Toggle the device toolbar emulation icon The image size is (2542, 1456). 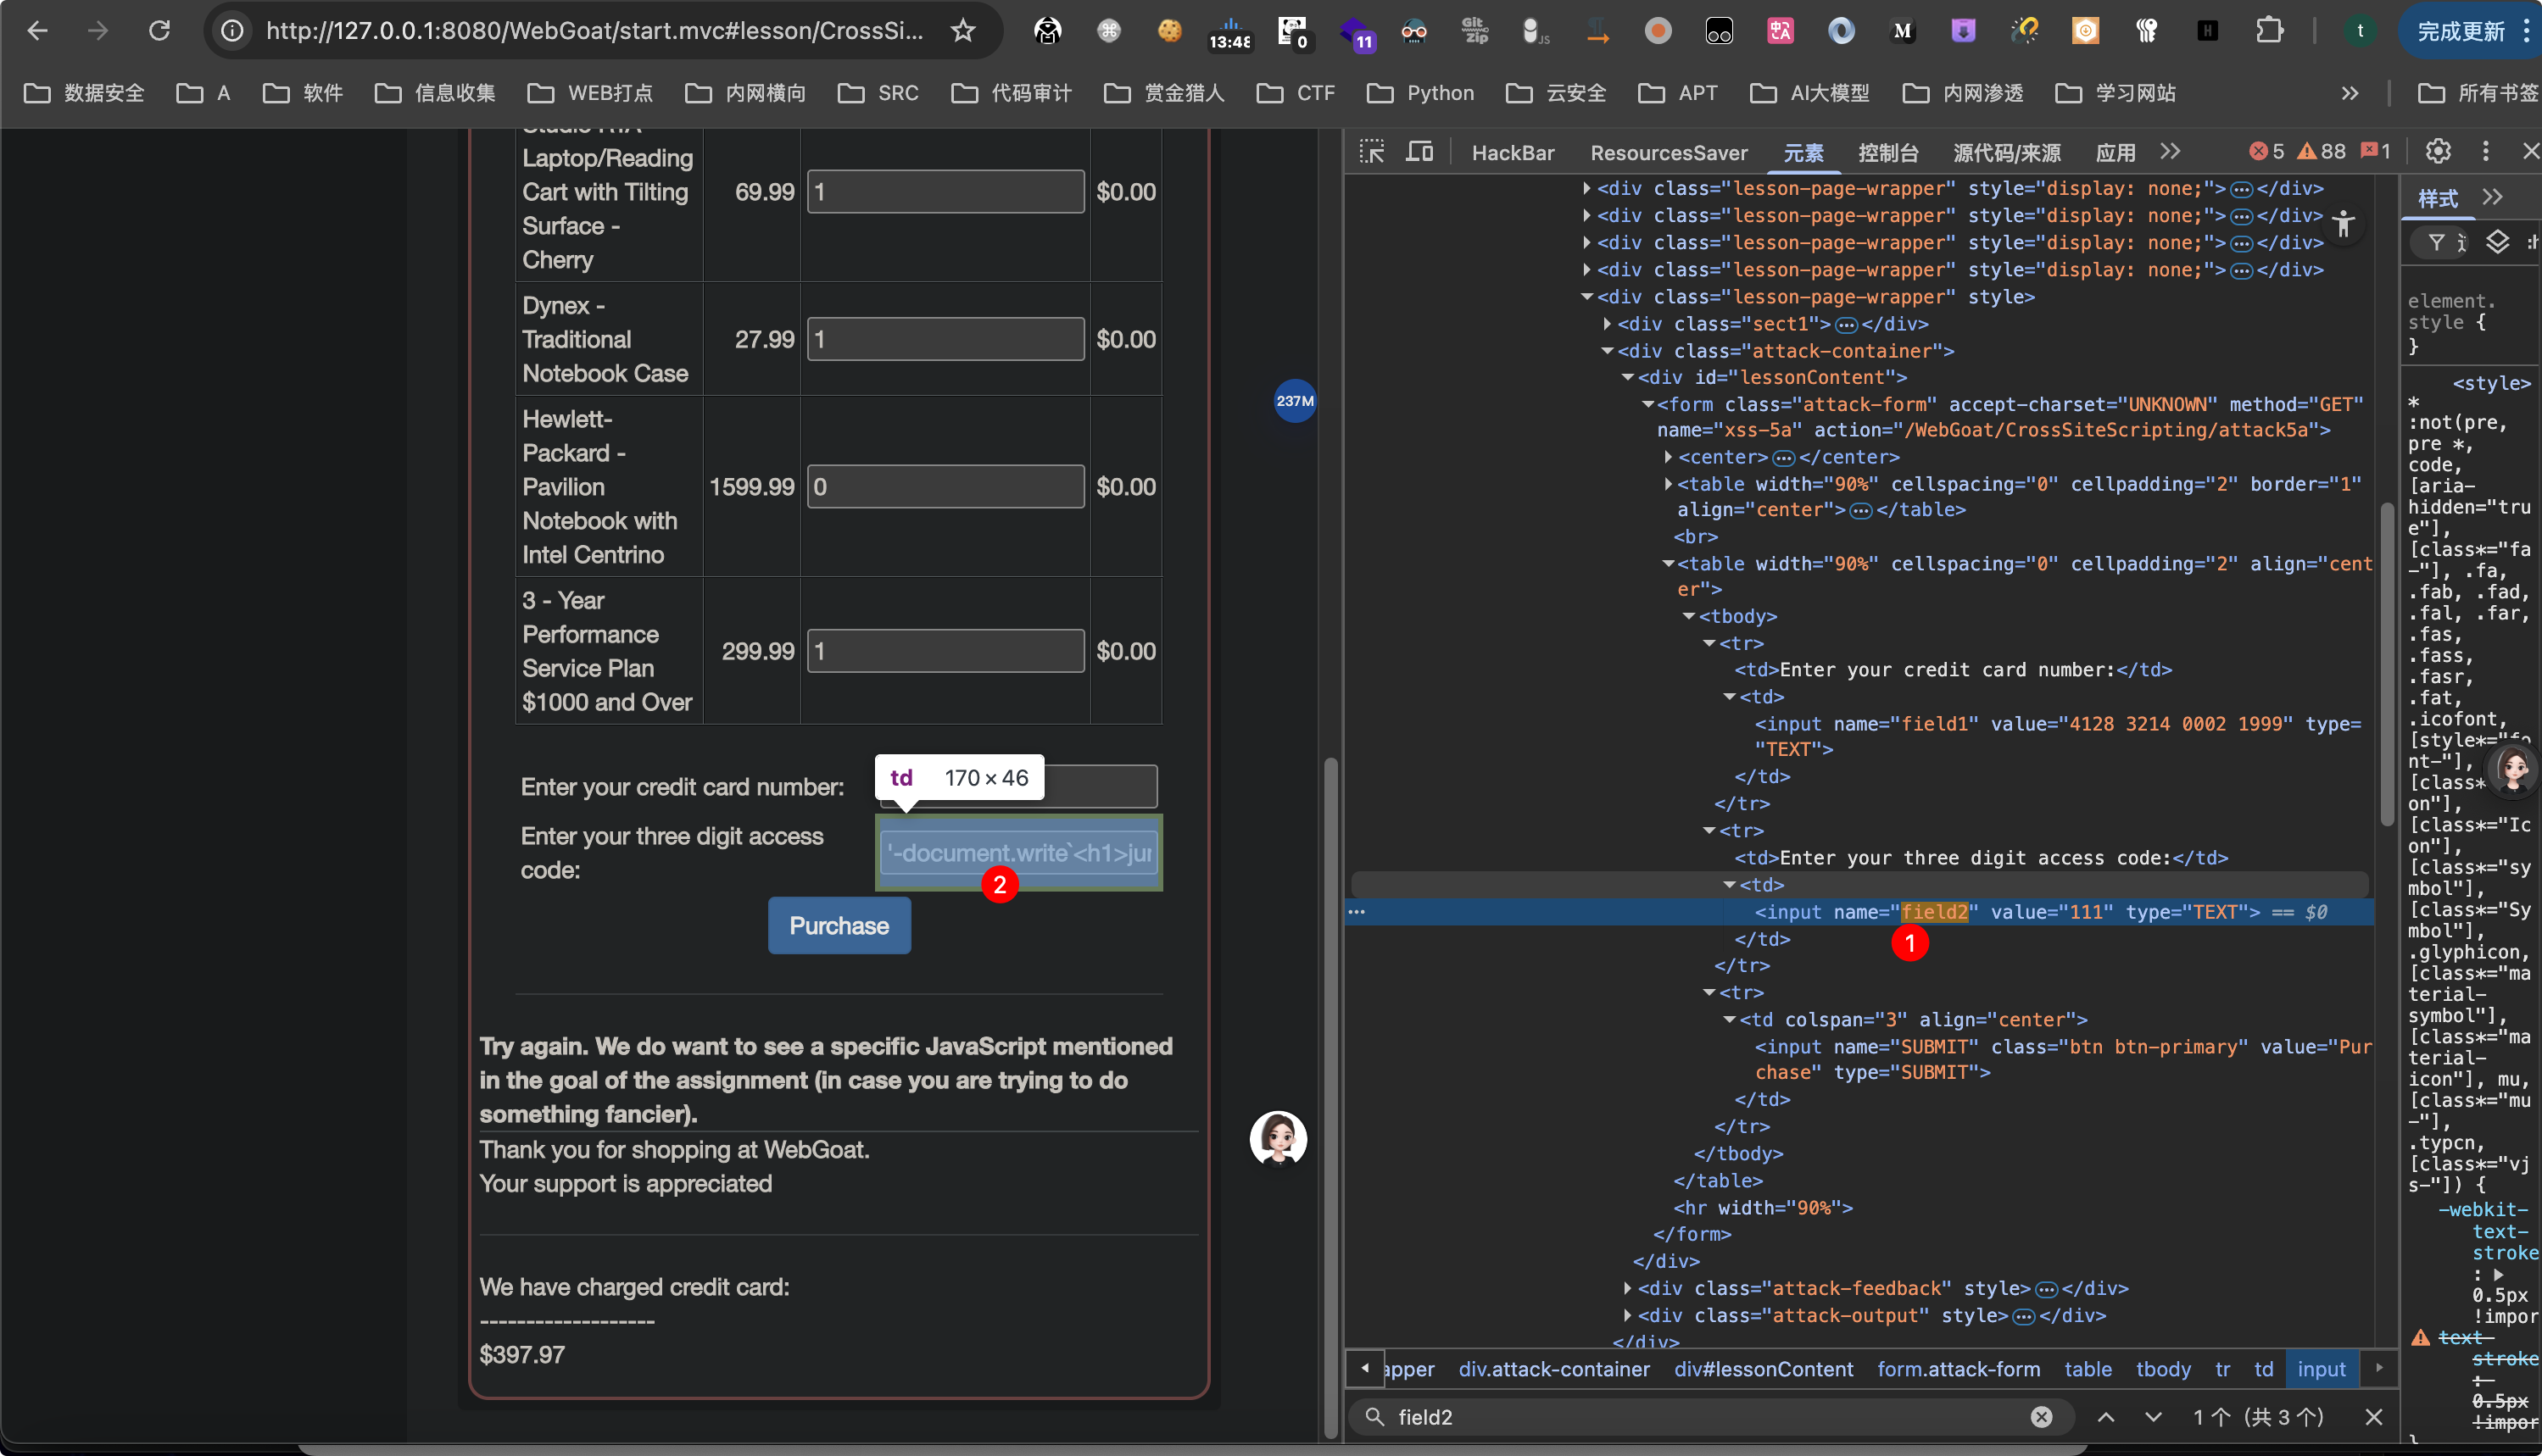1419,152
